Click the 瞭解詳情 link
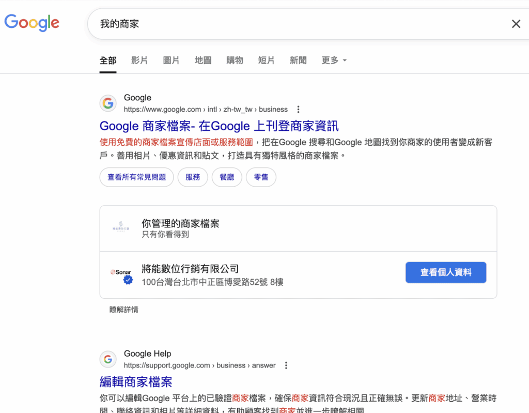 [123, 310]
